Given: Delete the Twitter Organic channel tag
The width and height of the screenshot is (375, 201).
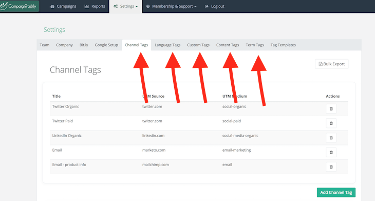Looking at the screenshot, I should 331,108.
